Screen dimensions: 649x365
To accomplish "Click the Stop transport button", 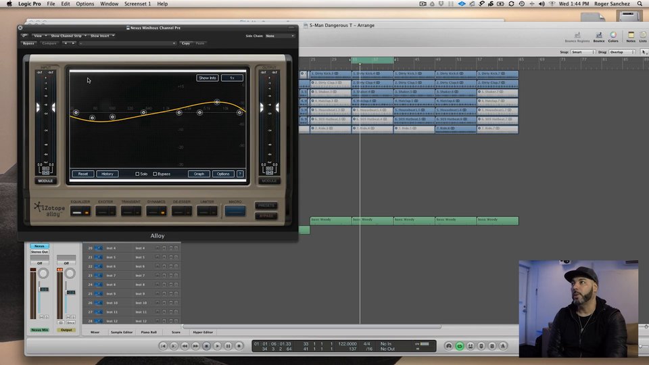I will 206,346.
